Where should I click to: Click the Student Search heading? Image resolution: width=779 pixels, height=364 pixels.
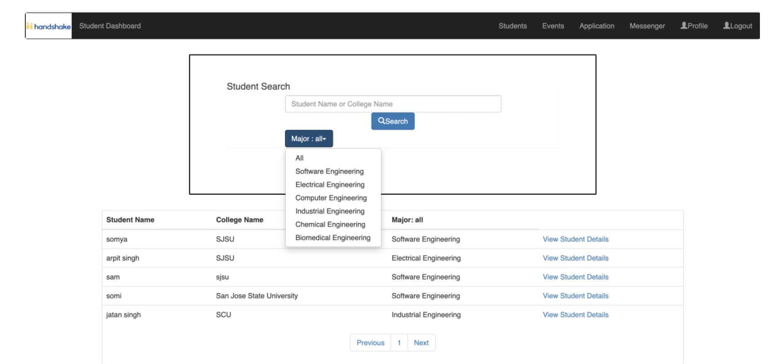(258, 86)
